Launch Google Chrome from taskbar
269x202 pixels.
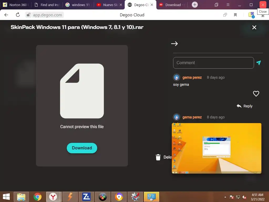coord(37,197)
